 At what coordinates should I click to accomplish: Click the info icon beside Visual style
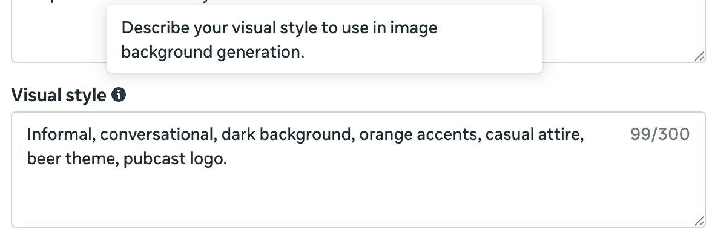(x=119, y=95)
